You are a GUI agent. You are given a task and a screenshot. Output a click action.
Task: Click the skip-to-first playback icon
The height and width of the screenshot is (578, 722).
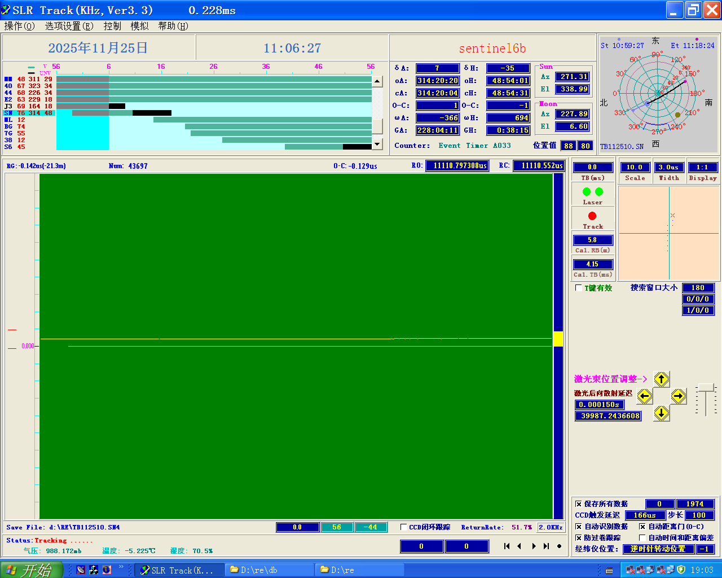coord(507,546)
